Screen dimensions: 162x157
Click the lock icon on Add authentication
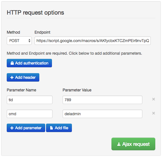pos(12,63)
